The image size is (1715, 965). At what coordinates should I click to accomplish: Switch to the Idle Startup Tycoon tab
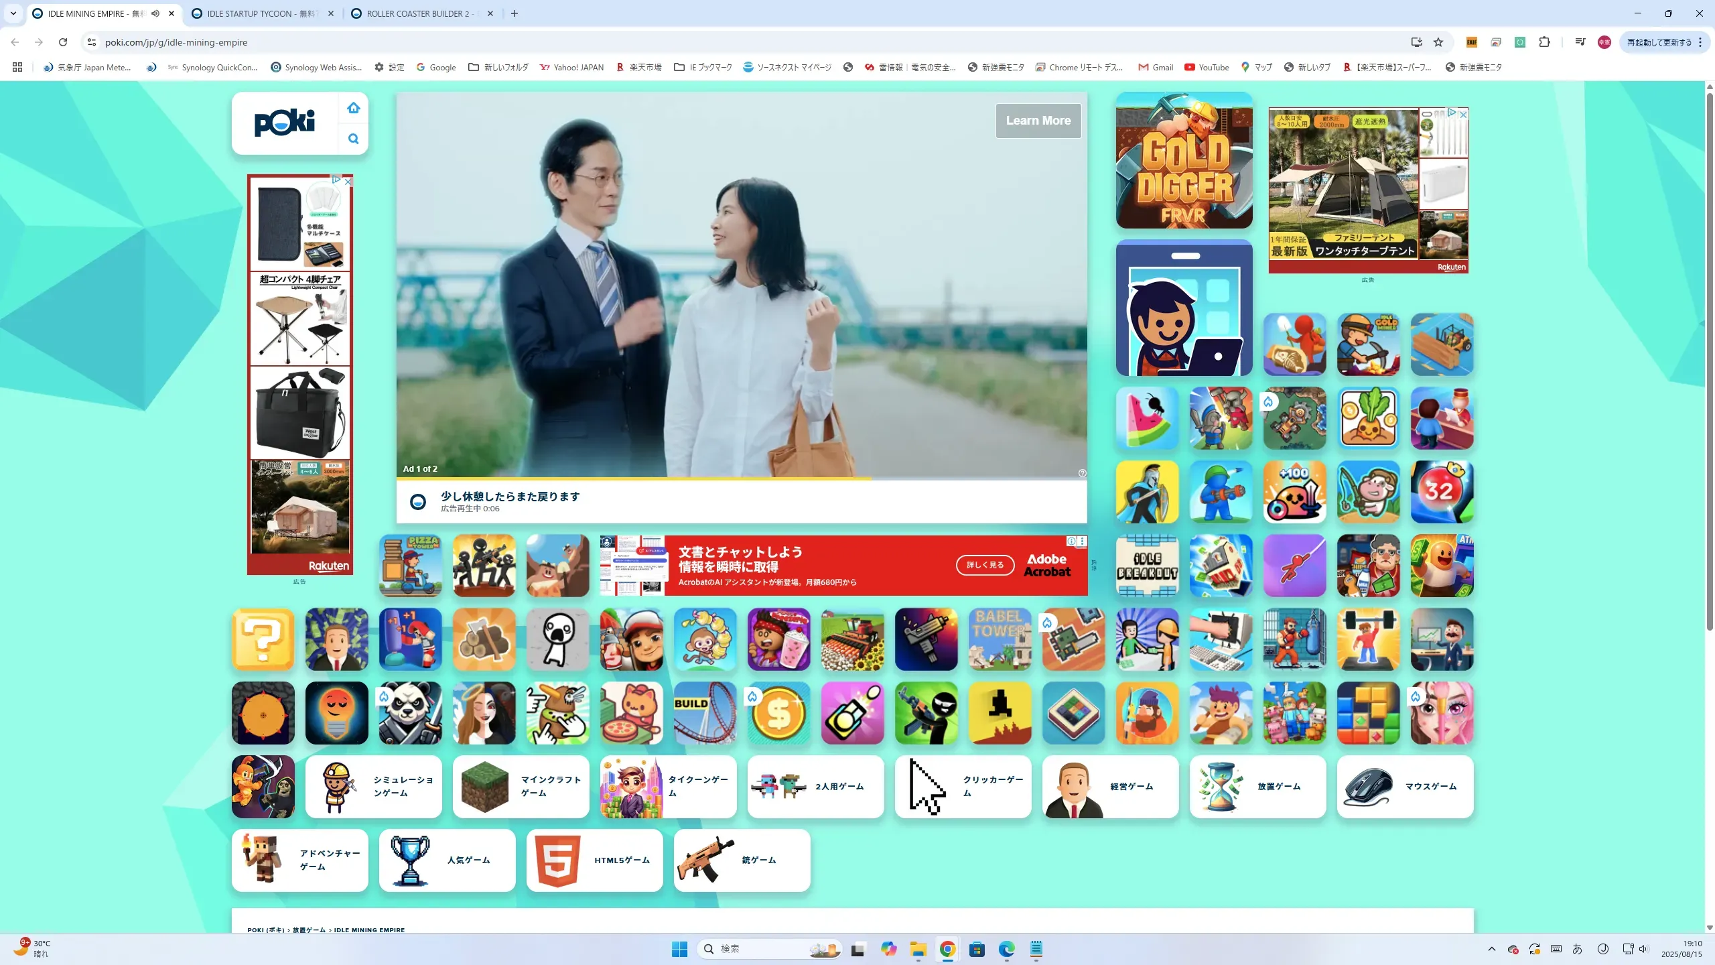pos(261,13)
